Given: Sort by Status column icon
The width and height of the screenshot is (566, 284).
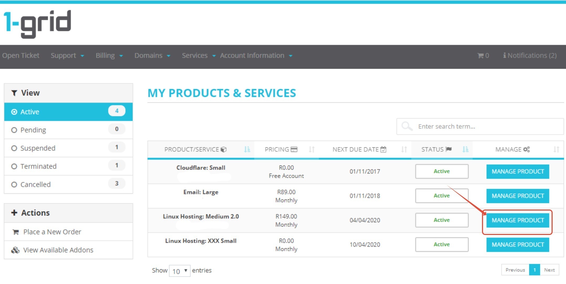Looking at the screenshot, I should 465,149.
